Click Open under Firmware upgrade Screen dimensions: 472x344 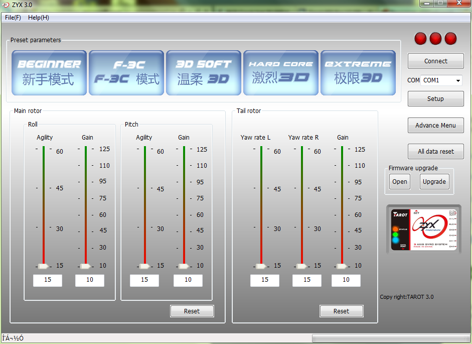(x=400, y=182)
